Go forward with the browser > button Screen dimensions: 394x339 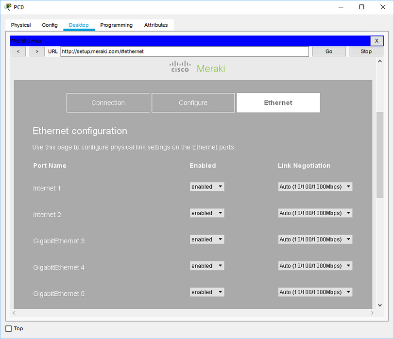pyautogui.click(x=37, y=51)
